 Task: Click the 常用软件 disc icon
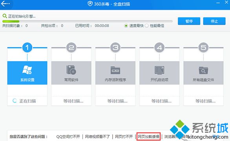pos(71,70)
